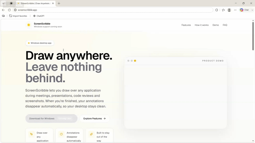Click the scrollbar down arrow
Viewport: 255px width, 143px height.
[x=253, y=141]
